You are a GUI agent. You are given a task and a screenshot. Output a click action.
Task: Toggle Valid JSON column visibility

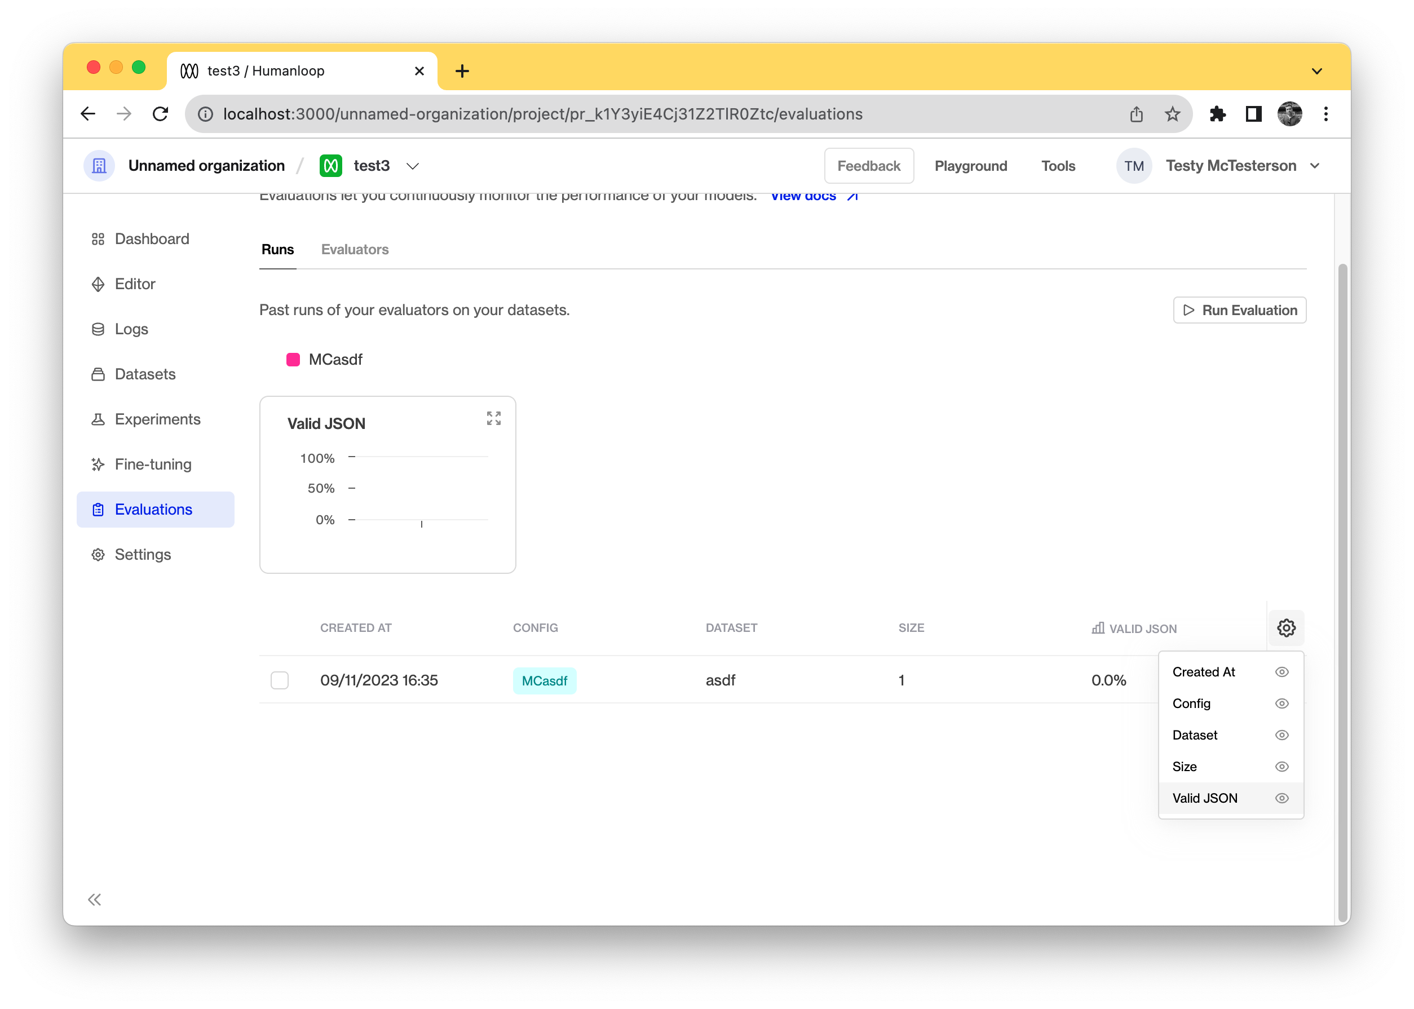1281,798
